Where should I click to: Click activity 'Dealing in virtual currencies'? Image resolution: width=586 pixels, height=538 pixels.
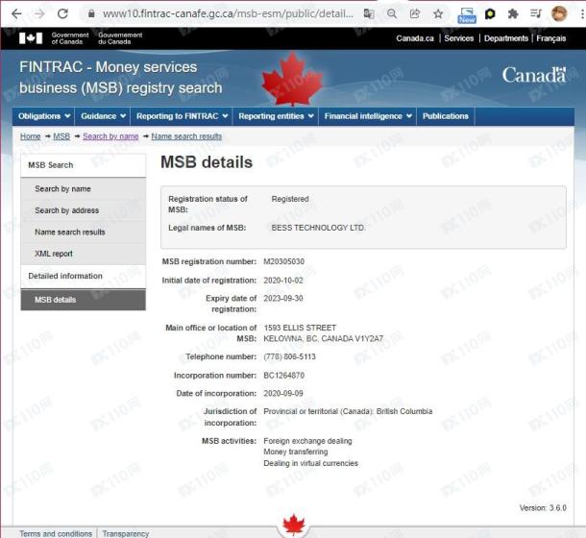click(311, 463)
